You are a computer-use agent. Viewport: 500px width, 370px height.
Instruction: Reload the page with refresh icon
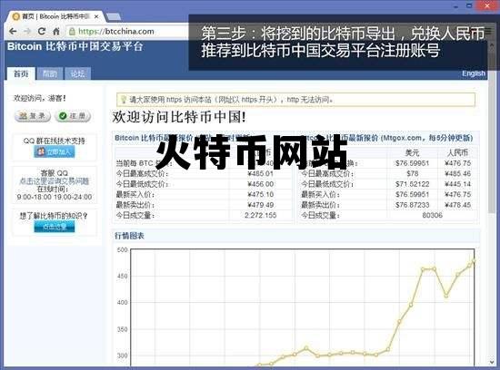pos(42,31)
